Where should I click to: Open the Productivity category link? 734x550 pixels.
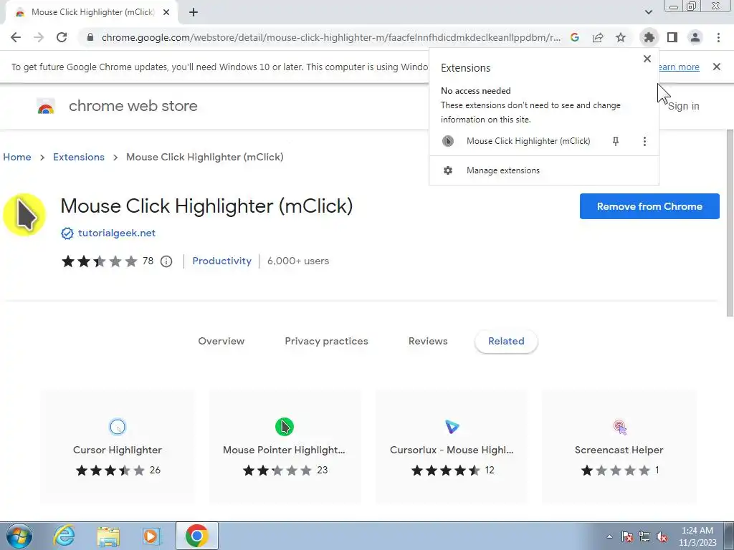[x=222, y=261]
